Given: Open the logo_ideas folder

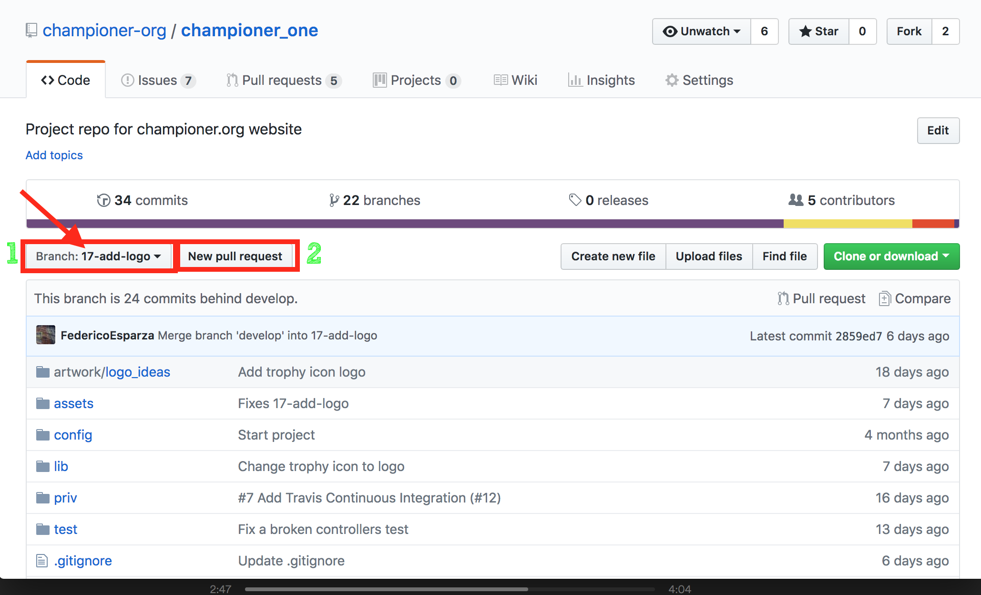Looking at the screenshot, I should click(x=138, y=372).
